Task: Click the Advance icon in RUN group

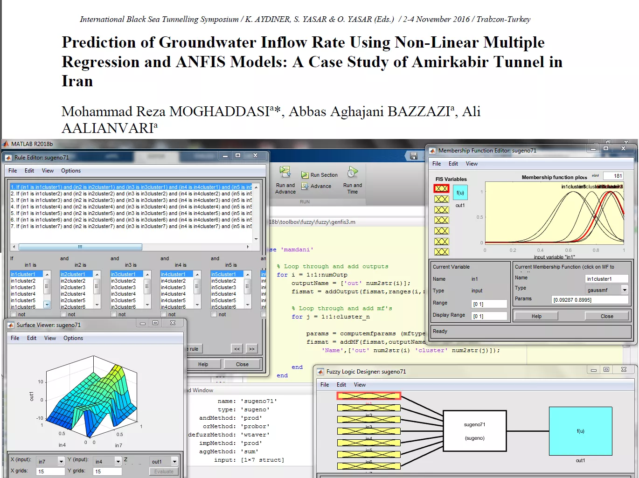Action: click(x=305, y=186)
